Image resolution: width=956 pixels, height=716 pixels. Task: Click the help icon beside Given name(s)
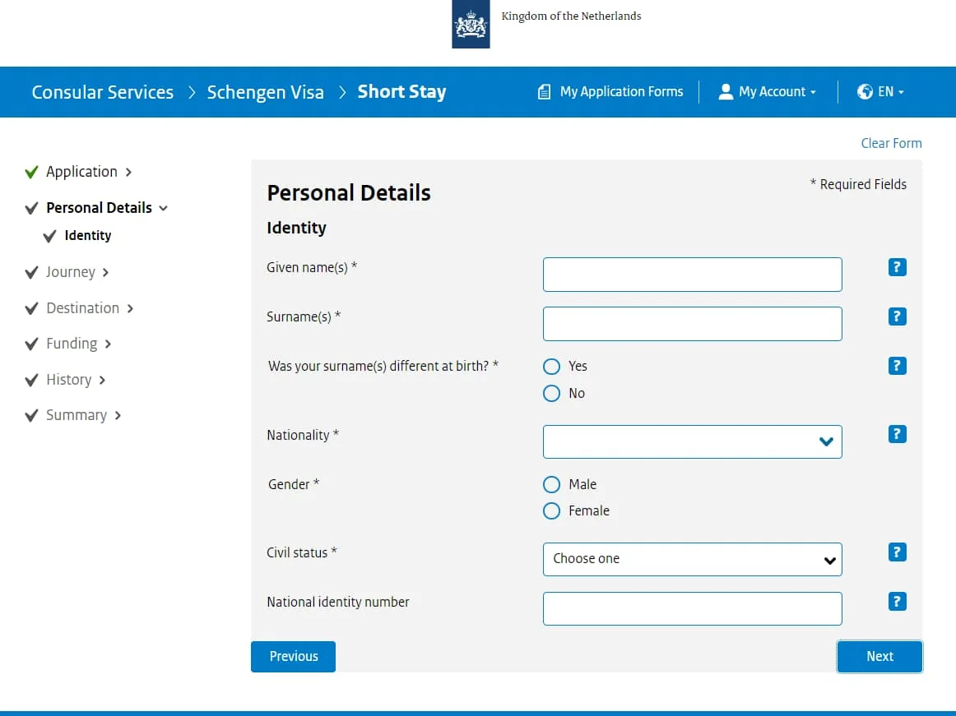pyautogui.click(x=898, y=267)
